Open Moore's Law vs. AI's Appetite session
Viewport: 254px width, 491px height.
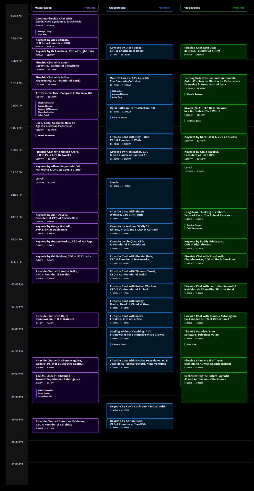pyautogui.click(x=139, y=89)
